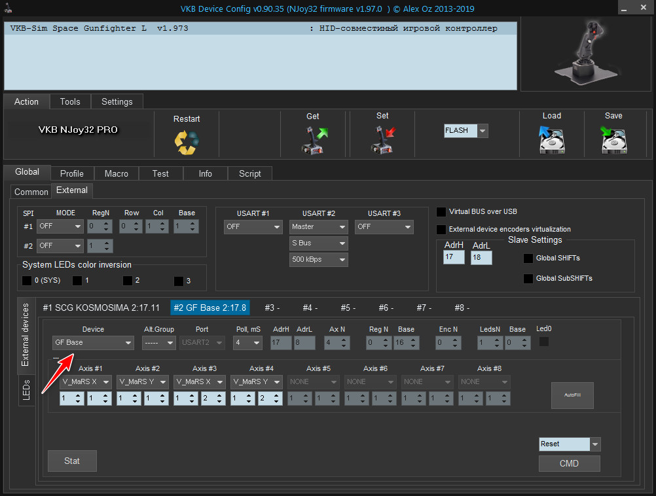The height and width of the screenshot is (496, 656).
Task: Open SPI #2 MODE dropdown
Action: click(x=60, y=246)
